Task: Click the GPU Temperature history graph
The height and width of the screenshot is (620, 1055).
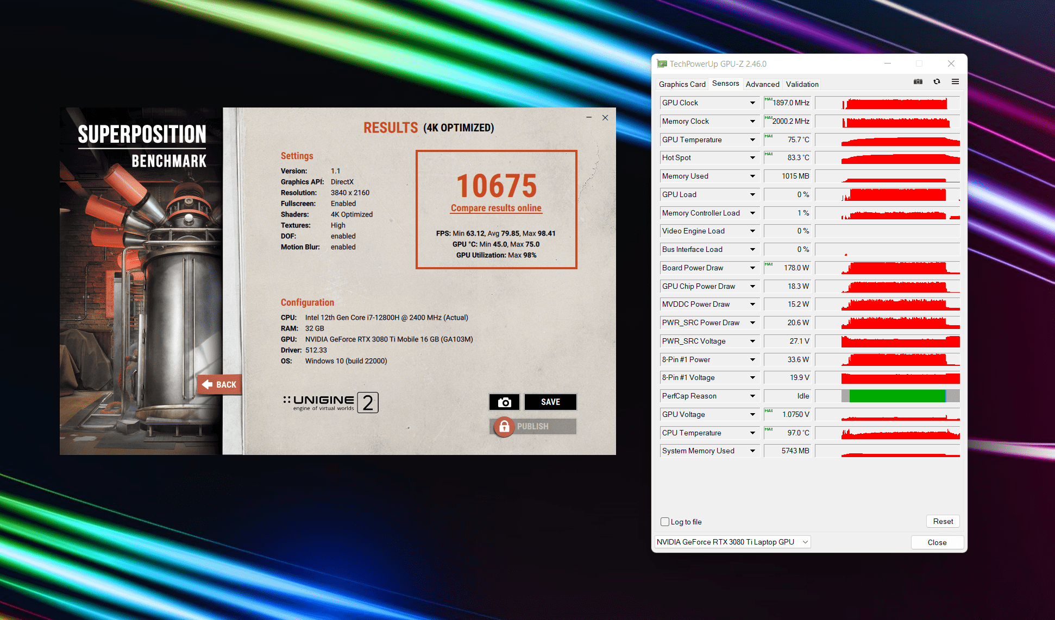Action: pos(888,140)
